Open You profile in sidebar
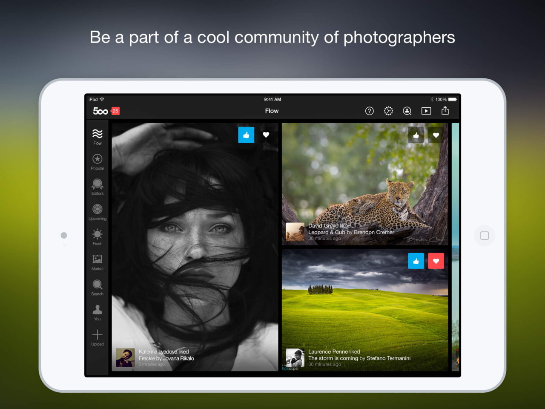The height and width of the screenshot is (409, 545). pos(98,313)
